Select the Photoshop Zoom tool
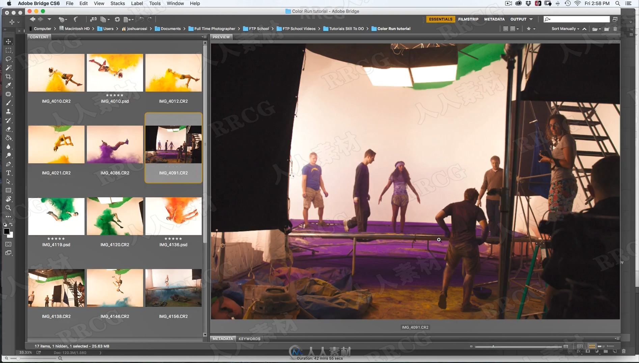Viewport: 639px width, 363px height. tap(8, 208)
